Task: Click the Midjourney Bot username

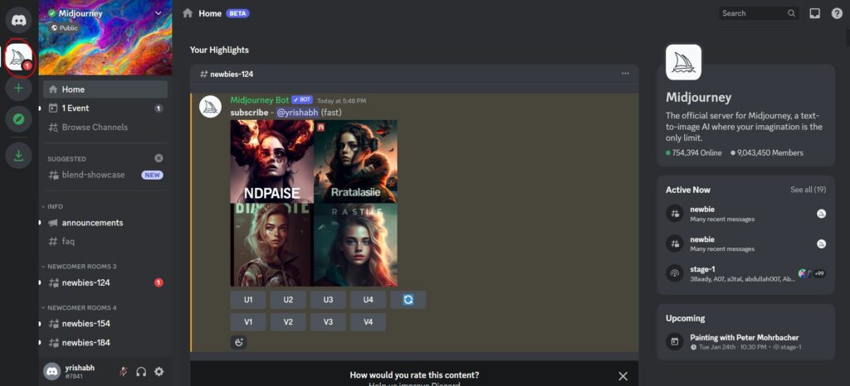Action: [260, 100]
